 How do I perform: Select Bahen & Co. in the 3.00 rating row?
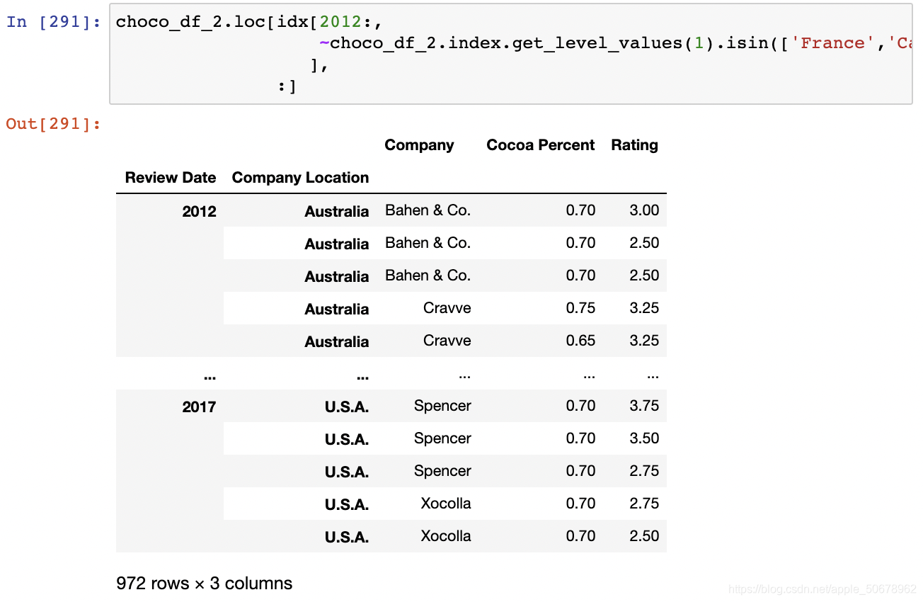coord(428,210)
